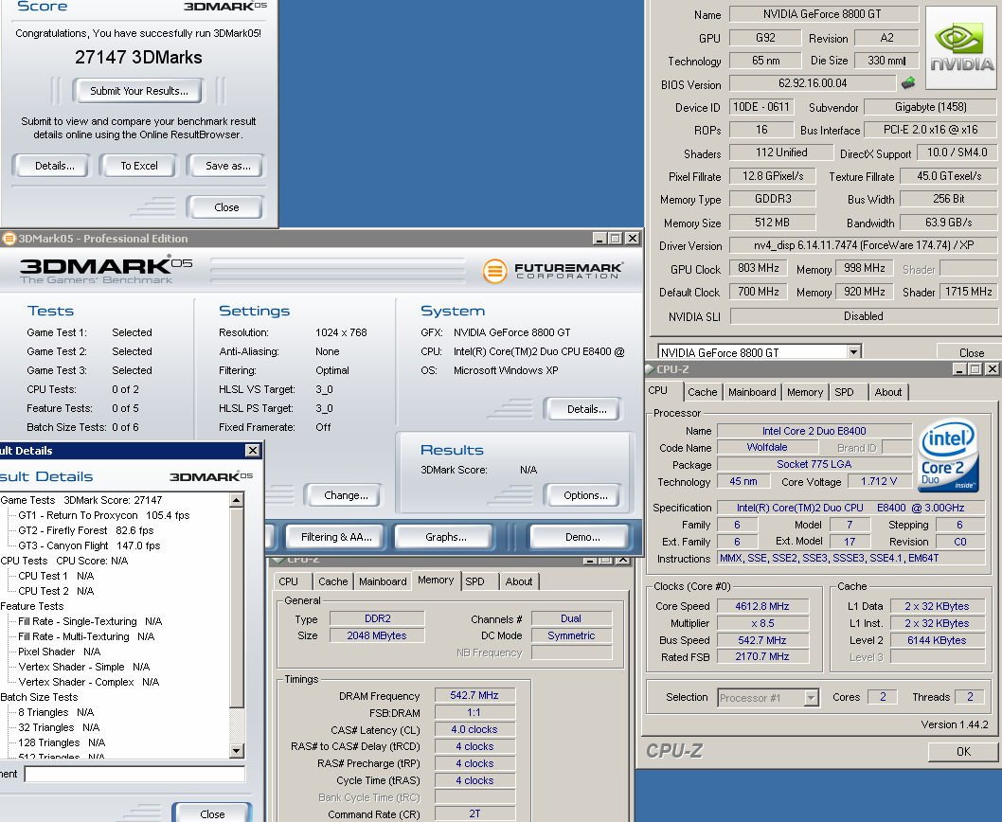Click the CPU-Z title bar icon
The image size is (1002, 822).
point(650,368)
